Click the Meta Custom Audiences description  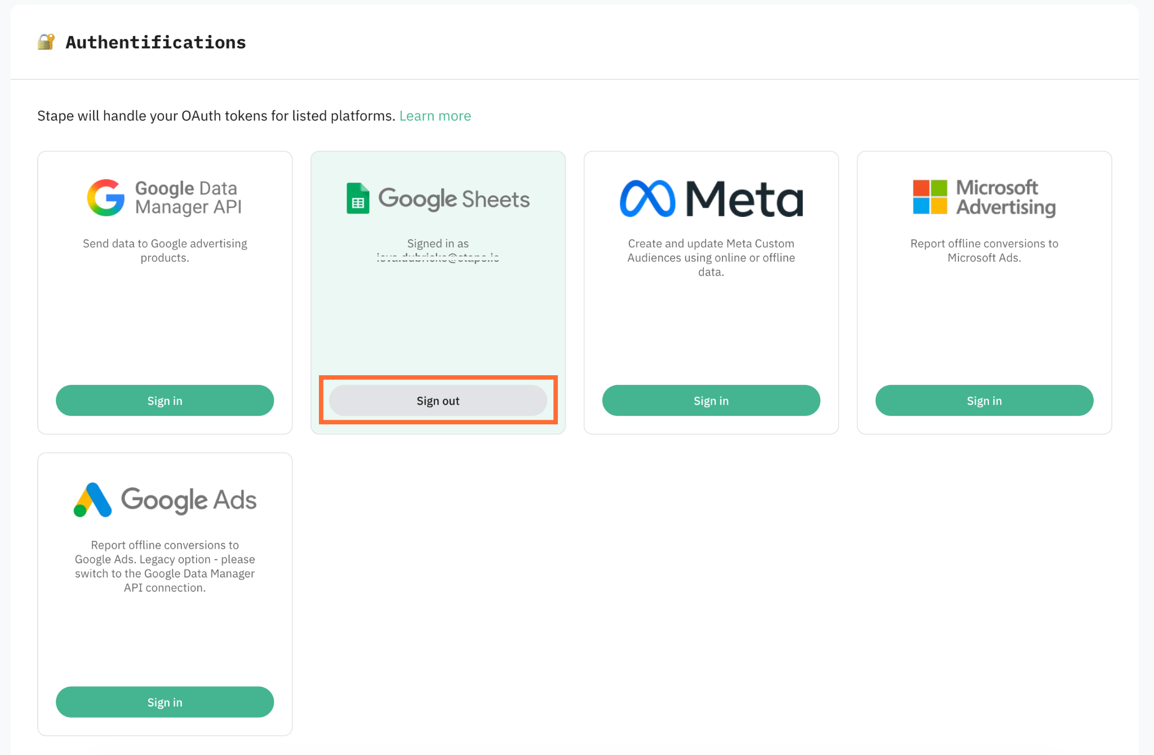[711, 257]
